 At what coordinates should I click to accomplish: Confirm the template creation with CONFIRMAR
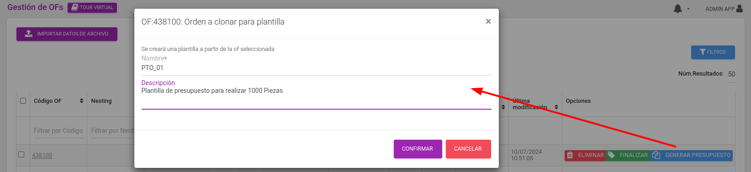[x=418, y=149]
